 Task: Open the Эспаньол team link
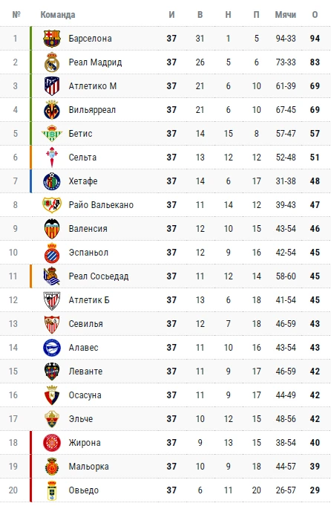click(88, 253)
